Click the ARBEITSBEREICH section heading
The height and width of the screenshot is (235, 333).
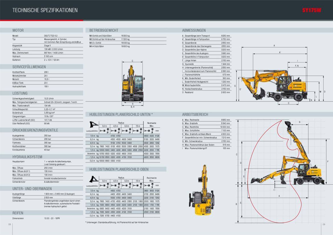click(x=195, y=115)
